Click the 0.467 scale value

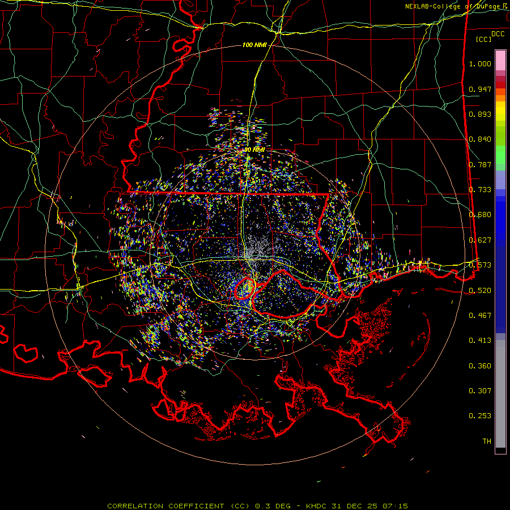[480, 316]
